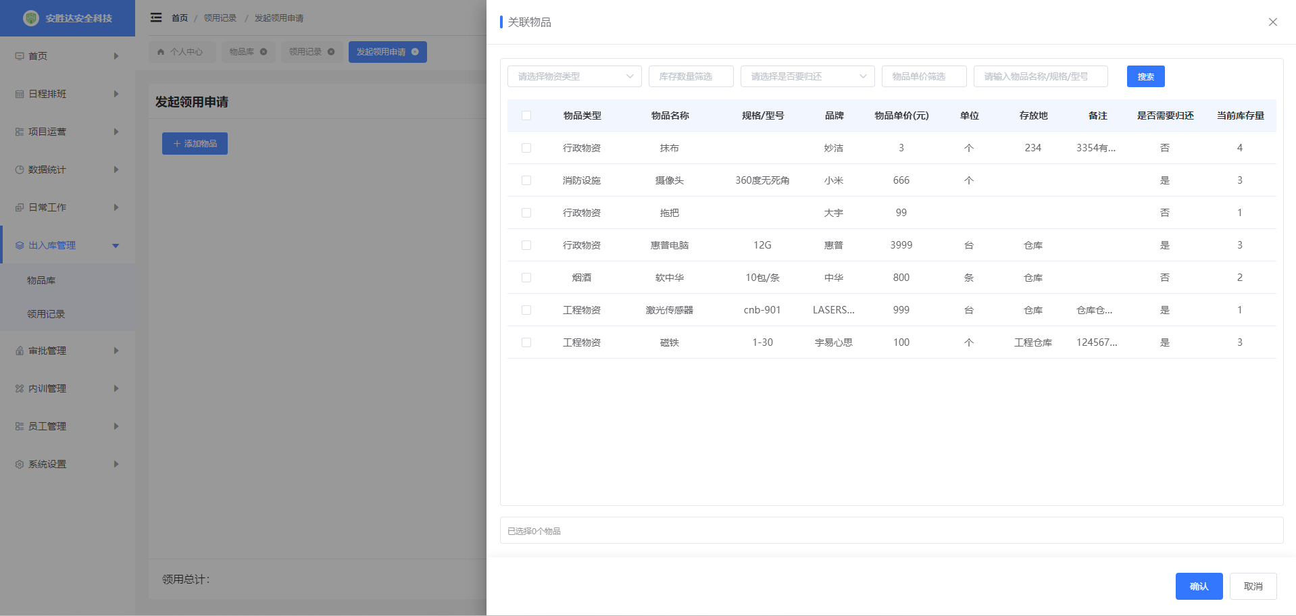Collapse the 出入库管理 sidebar menu

(x=116, y=245)
